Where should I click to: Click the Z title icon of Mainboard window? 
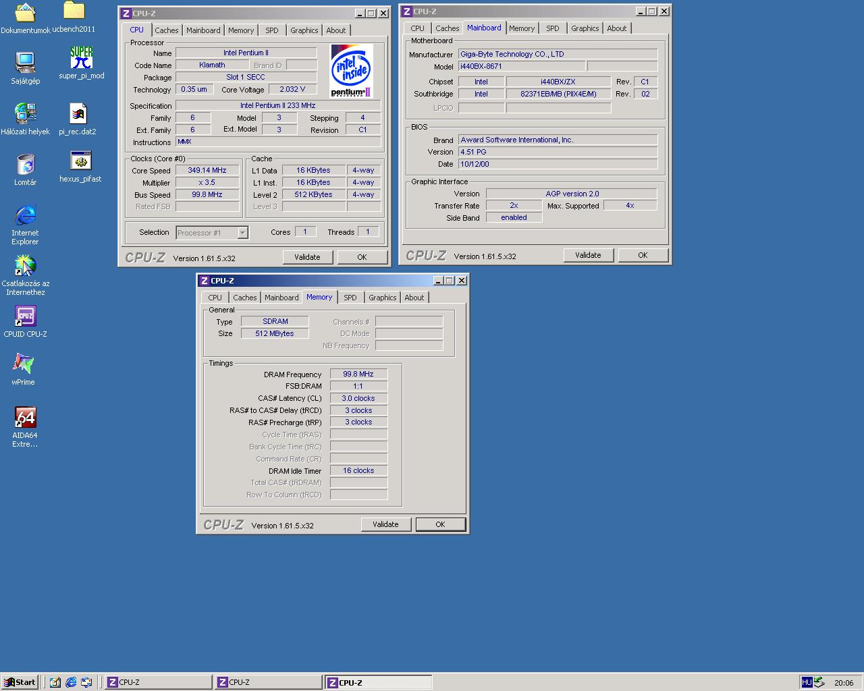[406, 11]
